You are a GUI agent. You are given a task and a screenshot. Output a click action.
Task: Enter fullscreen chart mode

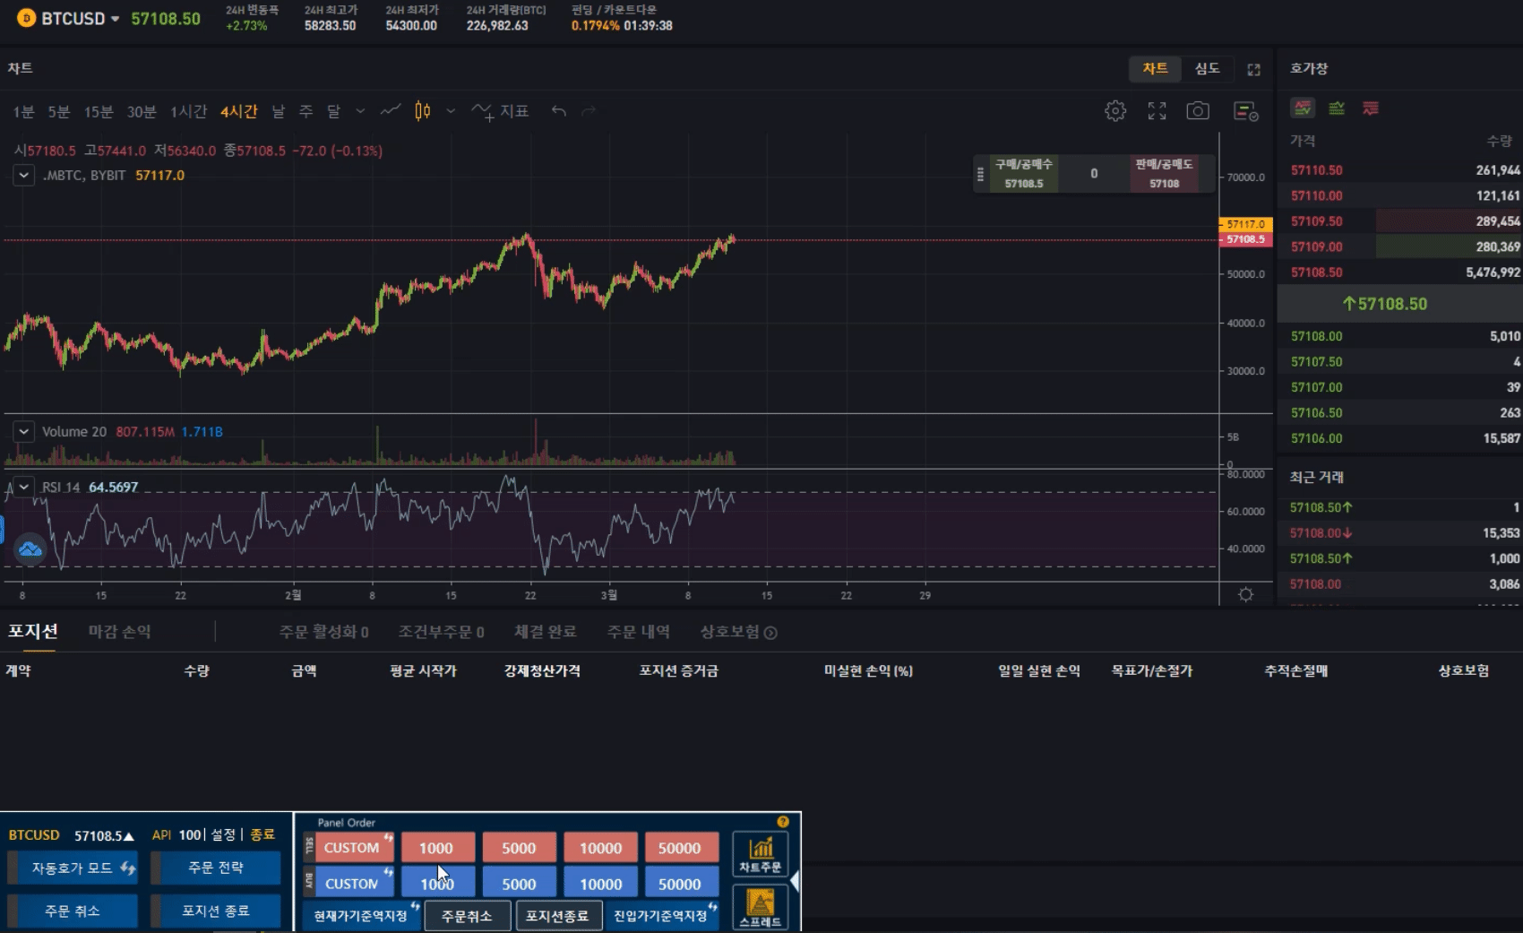pyautogui.click(x=1157, y=111)
